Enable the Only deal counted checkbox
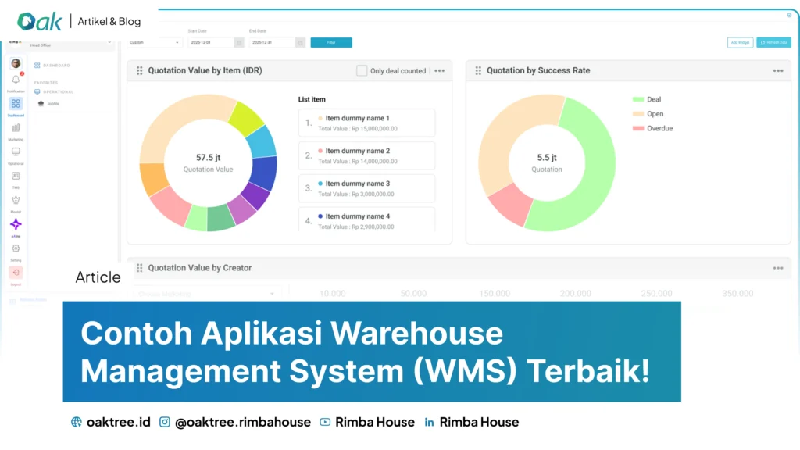800x450 pixels. point(361,71)
